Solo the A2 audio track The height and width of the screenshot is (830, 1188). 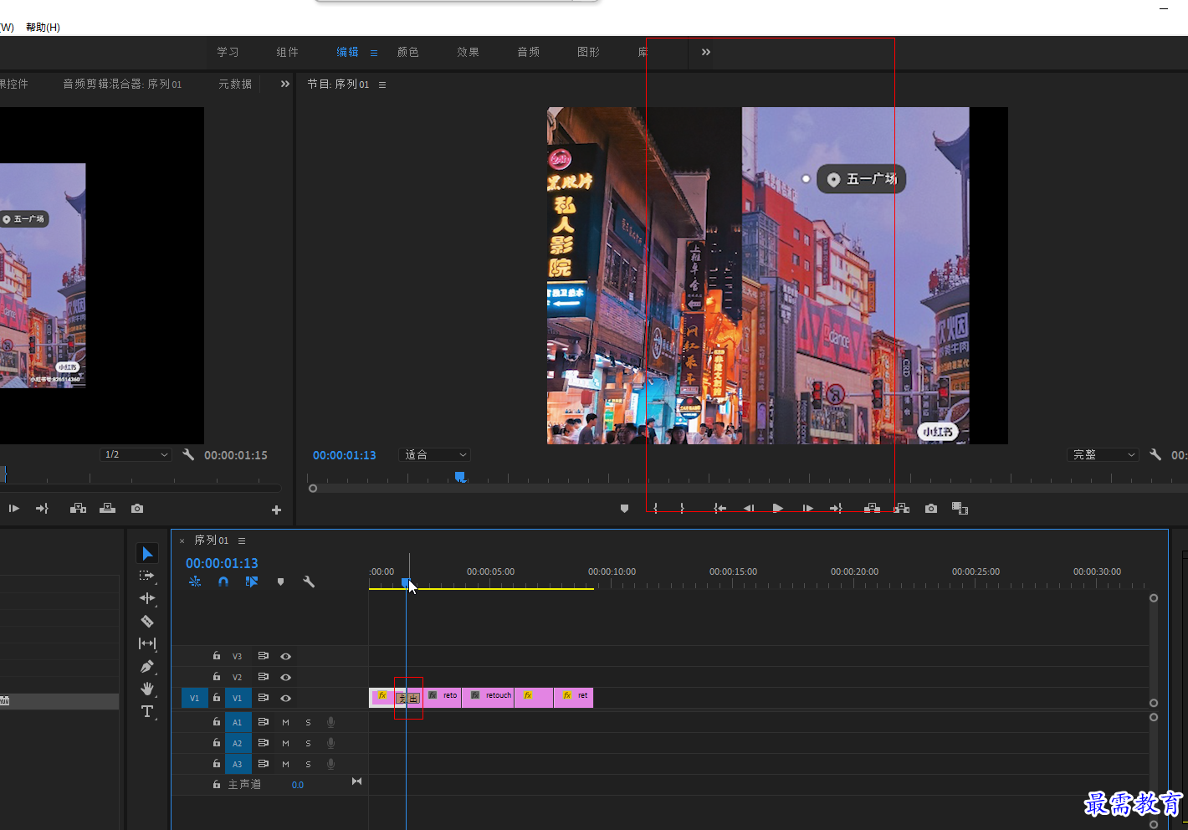click(x=308, y=743)
